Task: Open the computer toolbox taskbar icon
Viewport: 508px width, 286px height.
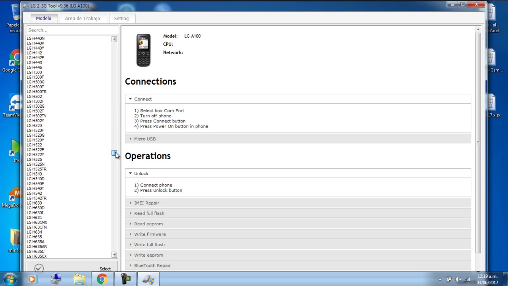Action: 56,279
